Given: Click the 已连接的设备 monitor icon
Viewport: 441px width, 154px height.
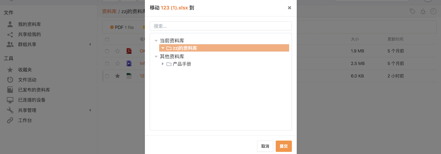Looking at the screenshot, I should (10, 100).
